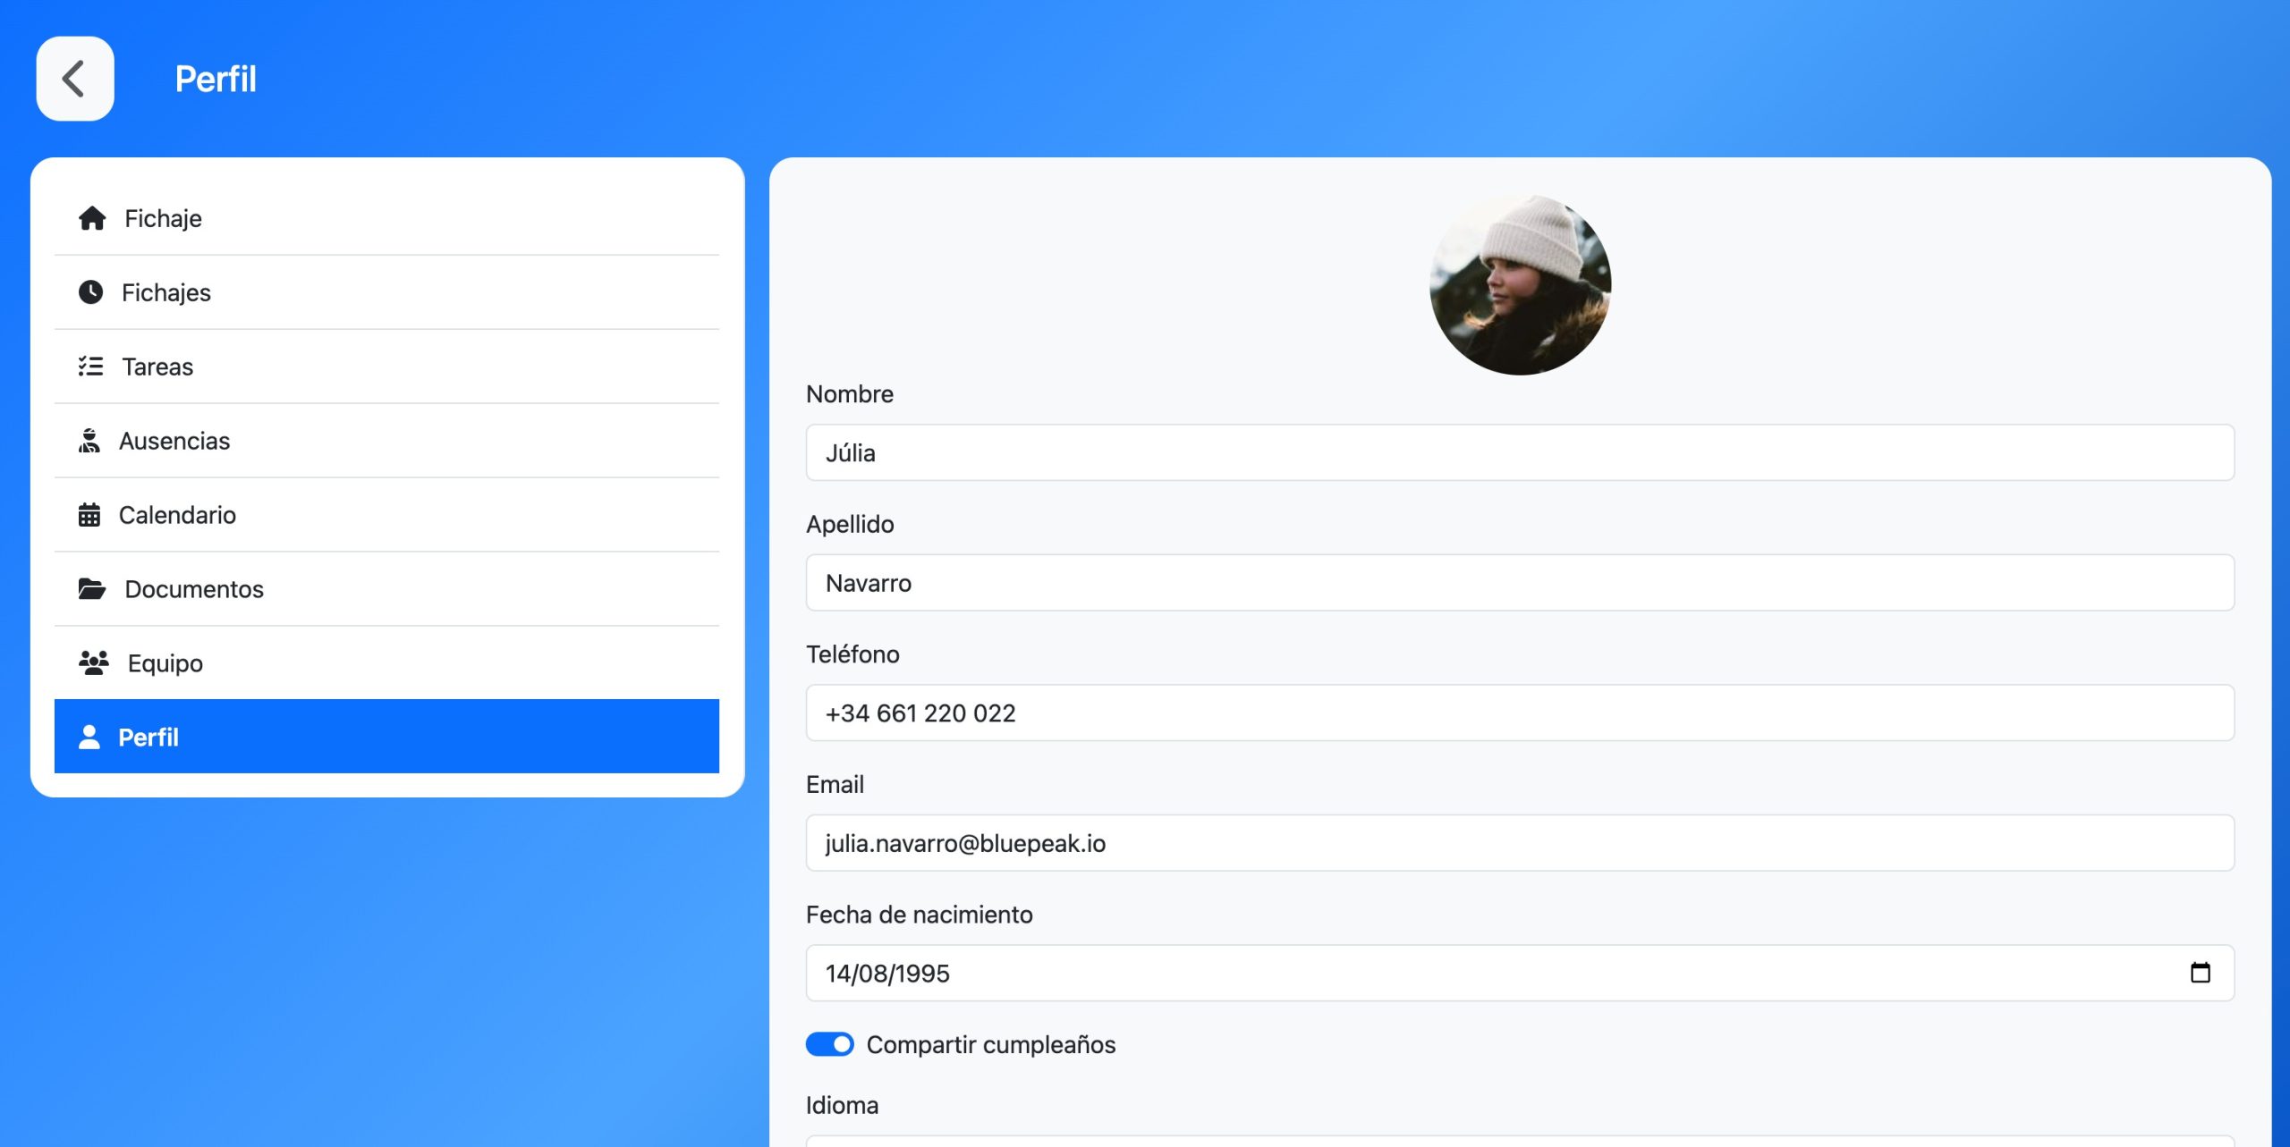Image resolution: width=2290 pixels, height=1147 pixels.
Task: Click the Apellido field containing Navarro
Action: pyautogui.click(x=1520, y=583)
